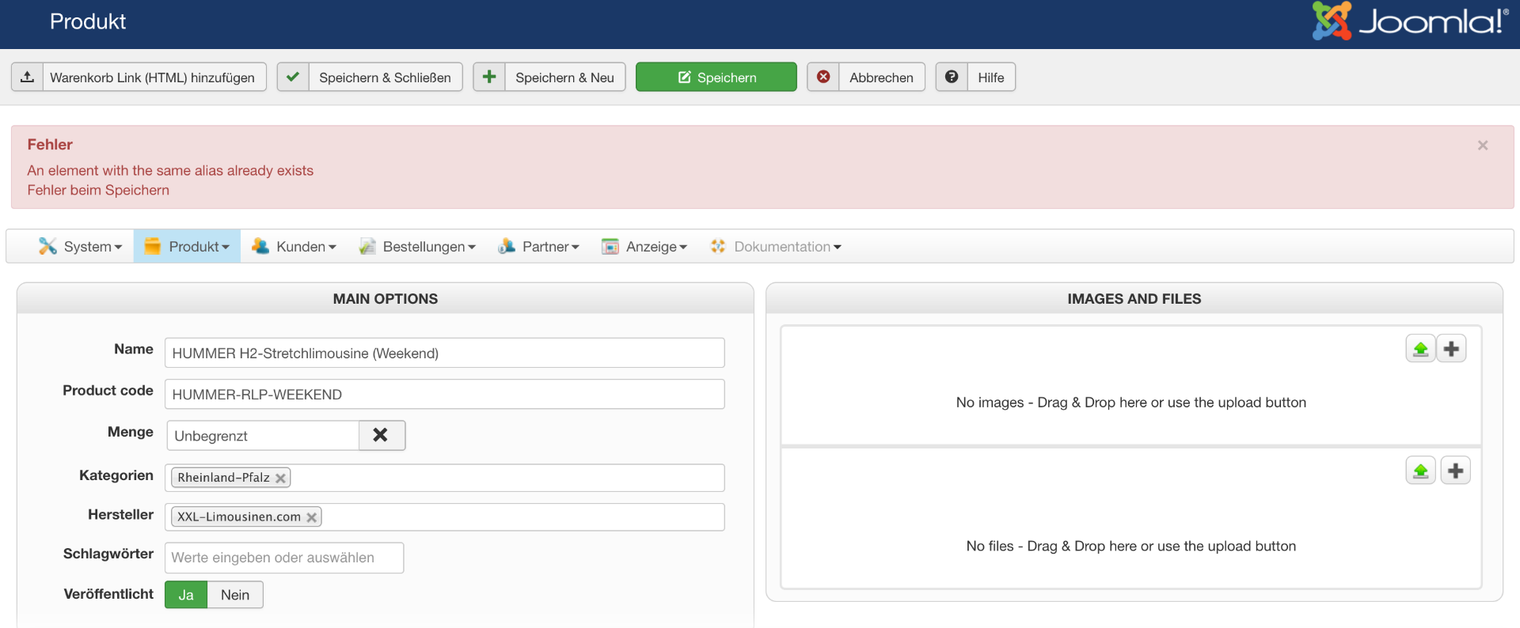Set Veröffentlicht to Ja
This screenshot has height=628, width=1520.
point(186,595)
